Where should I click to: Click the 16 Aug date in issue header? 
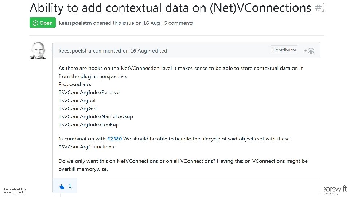click(151, 23)
